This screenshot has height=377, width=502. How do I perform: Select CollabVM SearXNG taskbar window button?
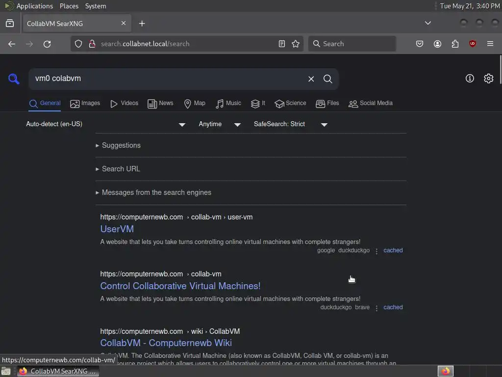tap(58, 371)
